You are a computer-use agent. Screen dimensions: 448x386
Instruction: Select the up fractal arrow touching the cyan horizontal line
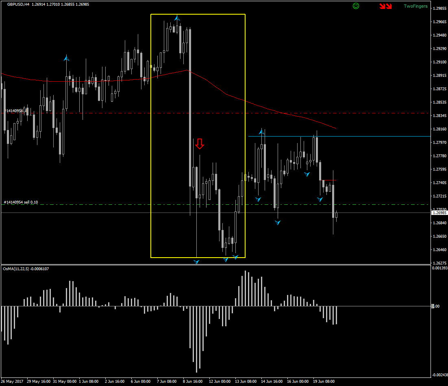coord(261,132)
